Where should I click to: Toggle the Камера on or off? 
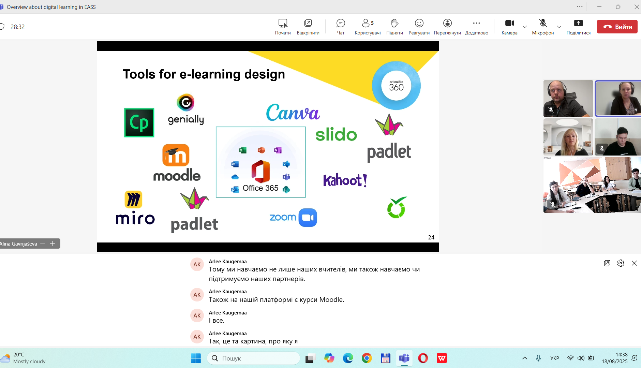[509, 27]
